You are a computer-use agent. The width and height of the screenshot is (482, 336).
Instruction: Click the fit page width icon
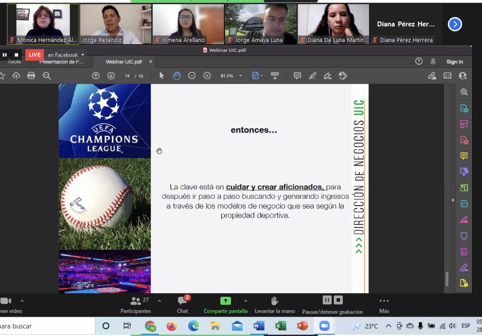coord(255,76)
